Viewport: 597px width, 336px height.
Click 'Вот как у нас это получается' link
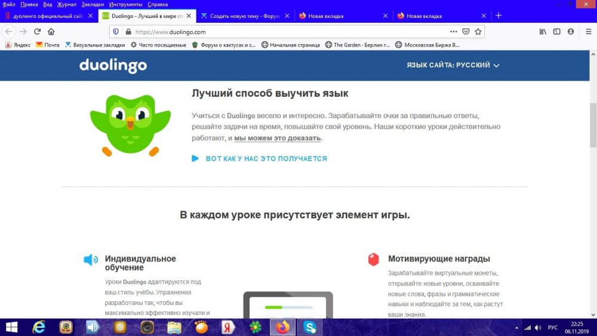pos(266,159)
